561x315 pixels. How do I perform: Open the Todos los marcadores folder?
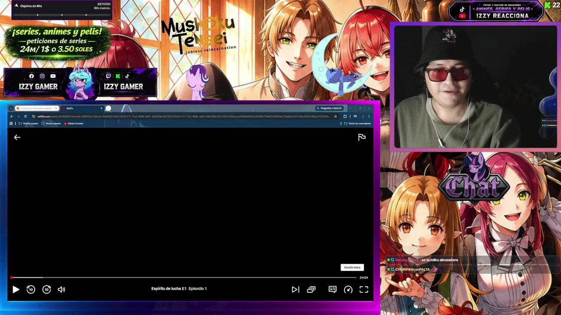click(x=358, y=123)
